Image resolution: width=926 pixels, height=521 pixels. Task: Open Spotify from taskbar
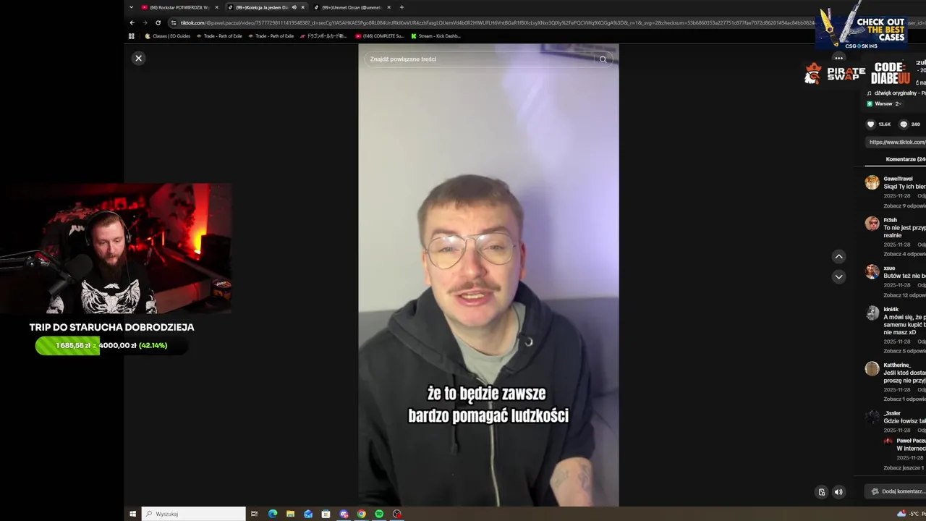point(379,514)
